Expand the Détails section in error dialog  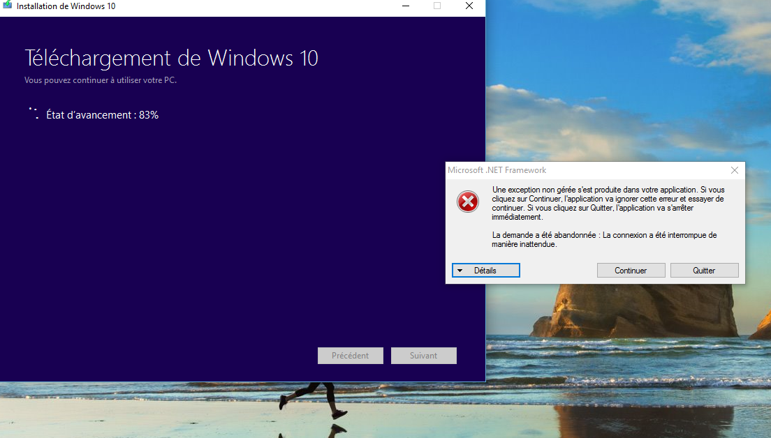486,271
